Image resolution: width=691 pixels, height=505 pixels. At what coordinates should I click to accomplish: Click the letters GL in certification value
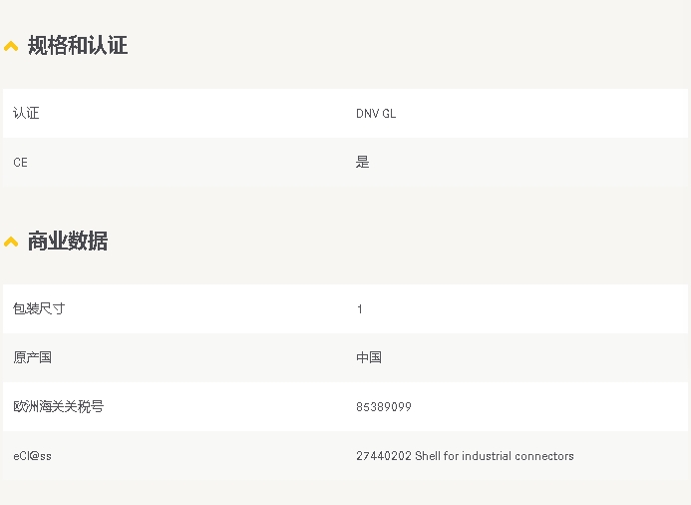pos(389,114)
